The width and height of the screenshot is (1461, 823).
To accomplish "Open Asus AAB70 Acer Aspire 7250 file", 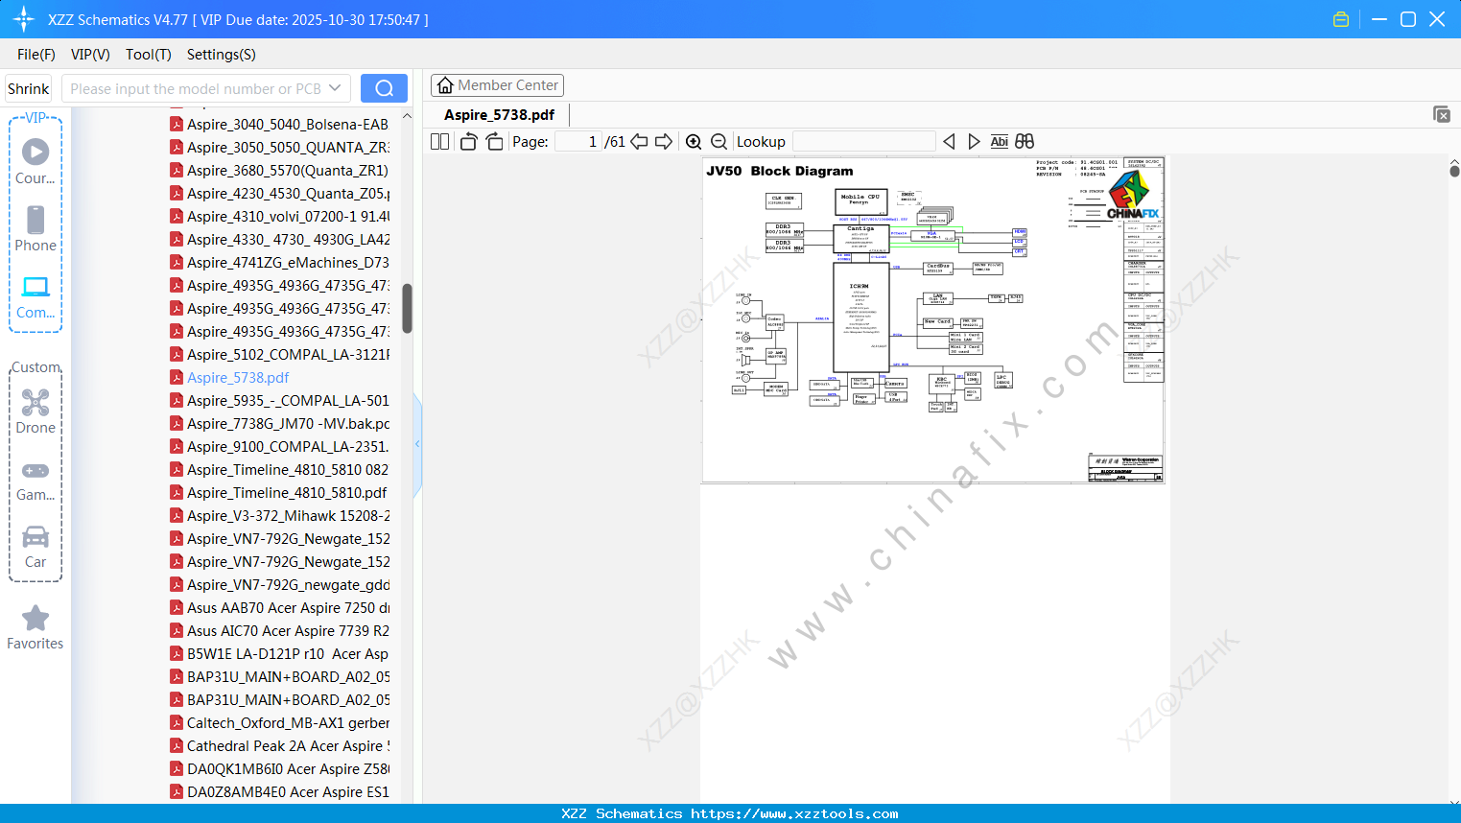I will [x=279, y=607].
